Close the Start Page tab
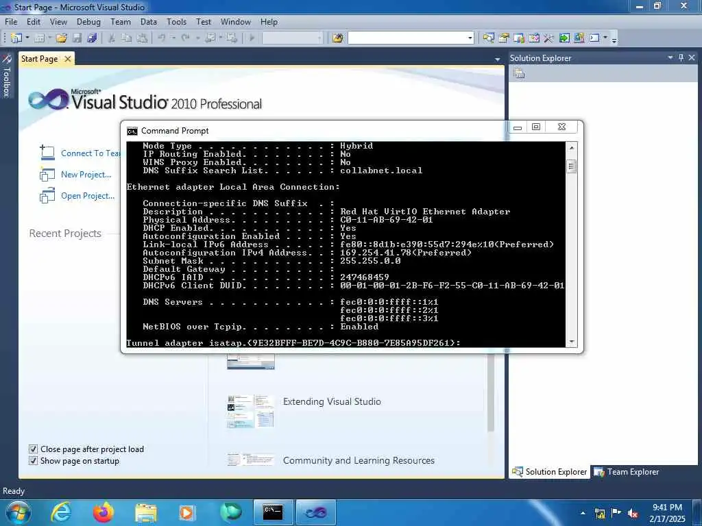 tap(68, 59)
